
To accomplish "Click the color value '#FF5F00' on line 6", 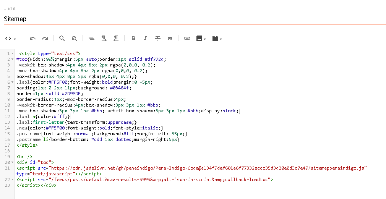I will [58, 82].
